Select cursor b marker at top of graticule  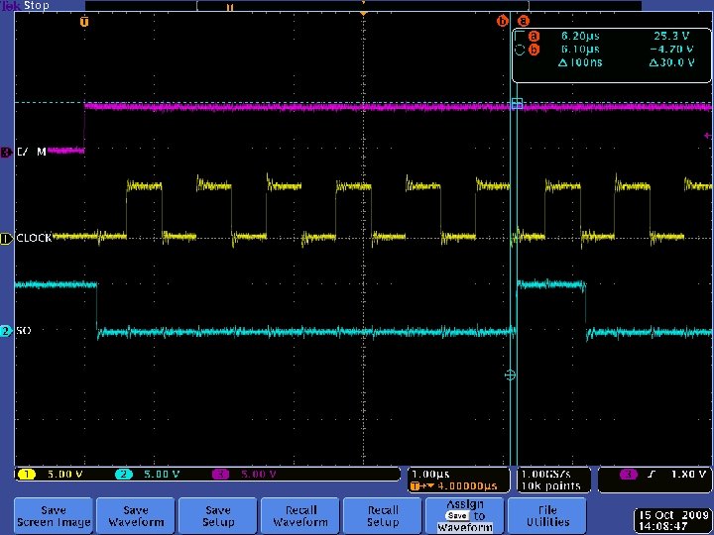click(x=503, y=21)
